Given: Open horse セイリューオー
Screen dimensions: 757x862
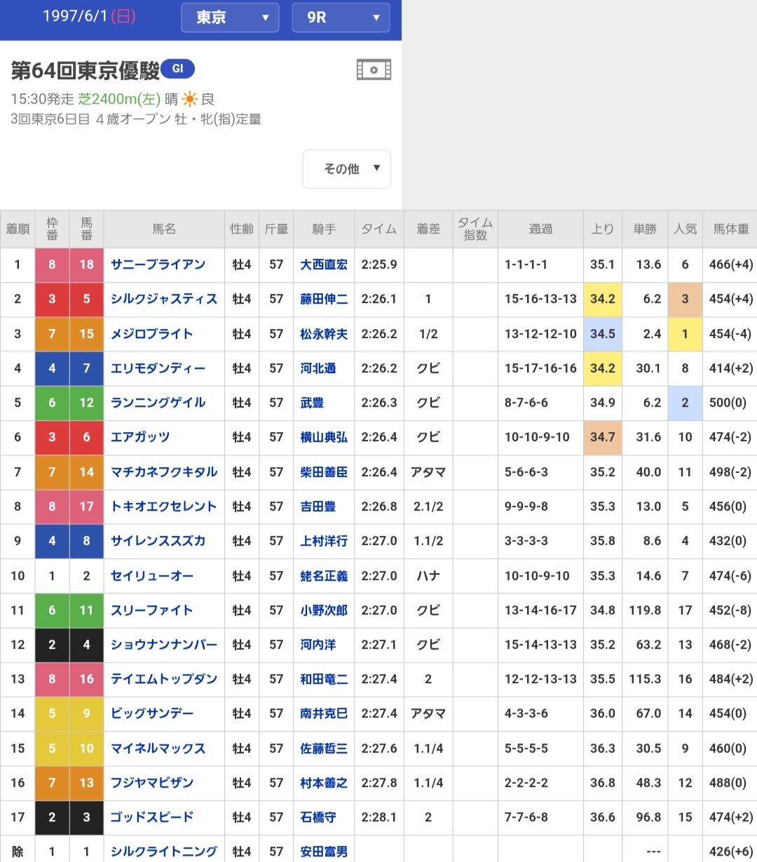Looking at the screenshot, I should (152, 576).
